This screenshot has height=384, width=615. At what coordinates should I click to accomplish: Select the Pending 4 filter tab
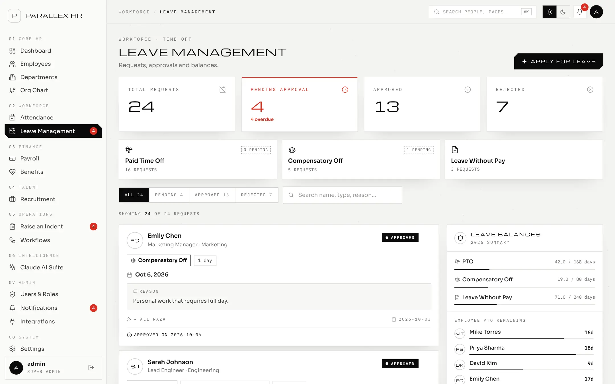(169, 195)
